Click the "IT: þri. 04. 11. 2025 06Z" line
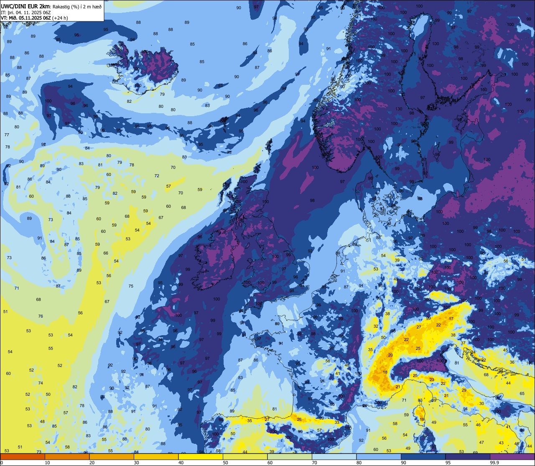The width and height of the screenshot is (535, 466). (26, 12)
